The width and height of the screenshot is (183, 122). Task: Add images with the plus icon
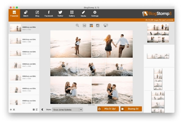(x=11, y=109)
